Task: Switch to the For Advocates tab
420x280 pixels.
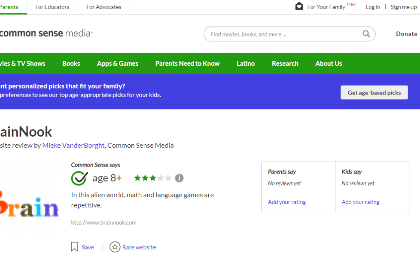Action: [x=103, y=7]
